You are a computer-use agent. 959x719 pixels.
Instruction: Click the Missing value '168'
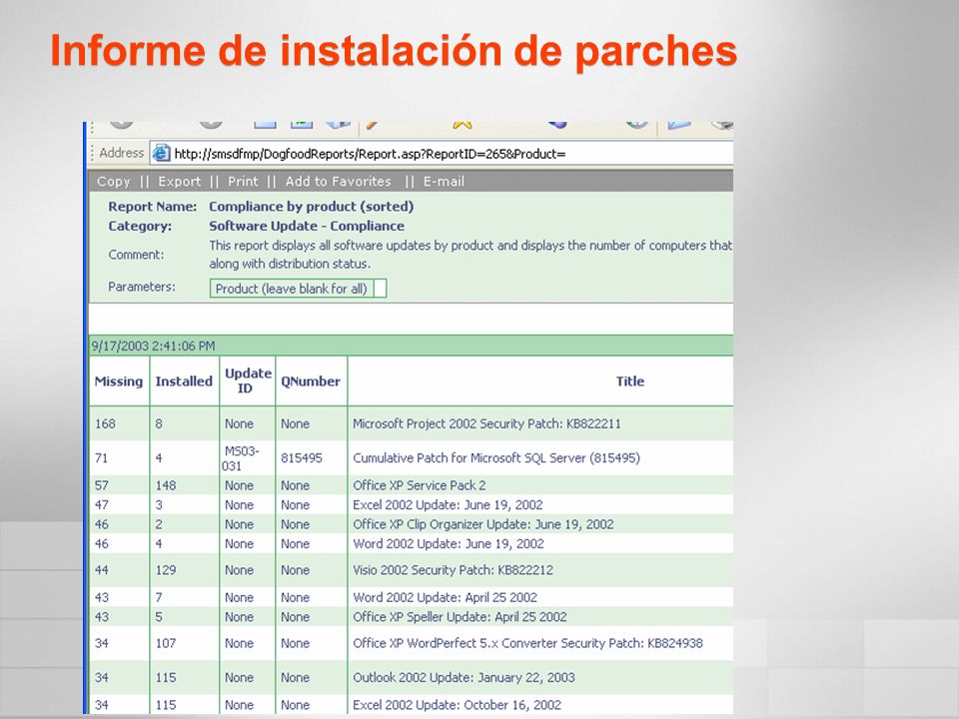(x=105, y=423)
